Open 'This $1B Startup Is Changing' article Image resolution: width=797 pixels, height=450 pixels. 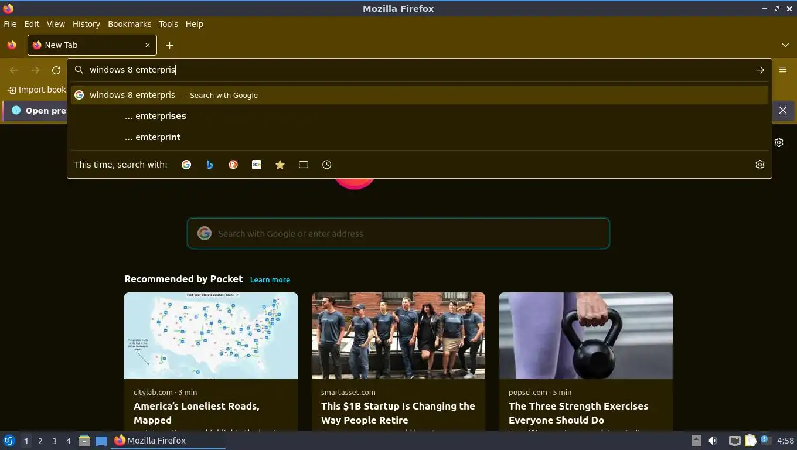coord(398,413)
